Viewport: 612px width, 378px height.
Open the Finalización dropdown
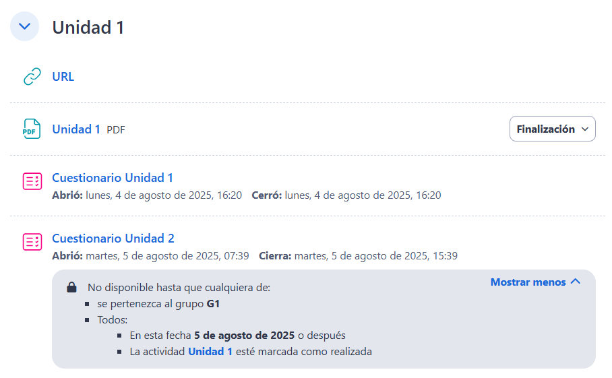tap(552, 129)
